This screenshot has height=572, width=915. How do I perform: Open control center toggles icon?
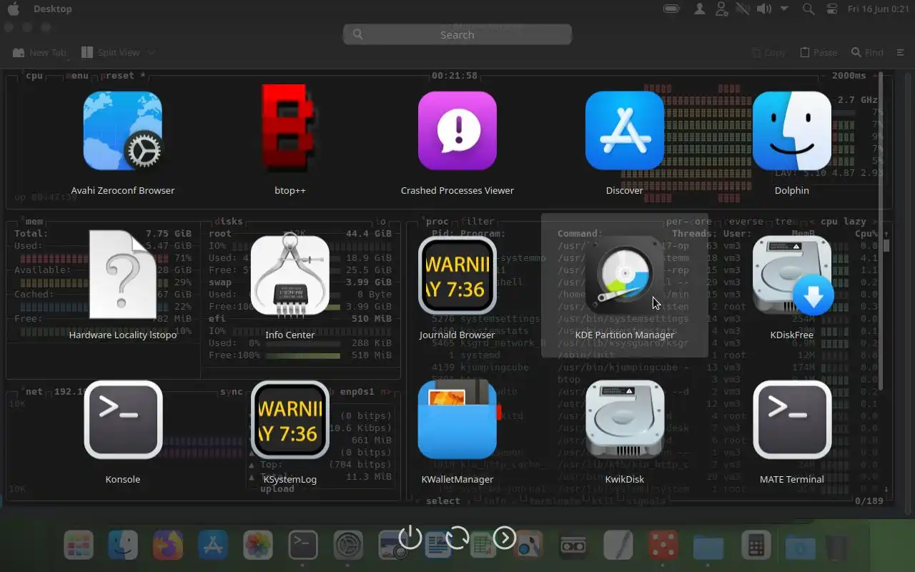[x=831, y=9]
